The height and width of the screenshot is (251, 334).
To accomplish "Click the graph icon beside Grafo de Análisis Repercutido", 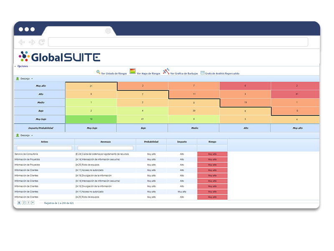I will pos(202,72).
